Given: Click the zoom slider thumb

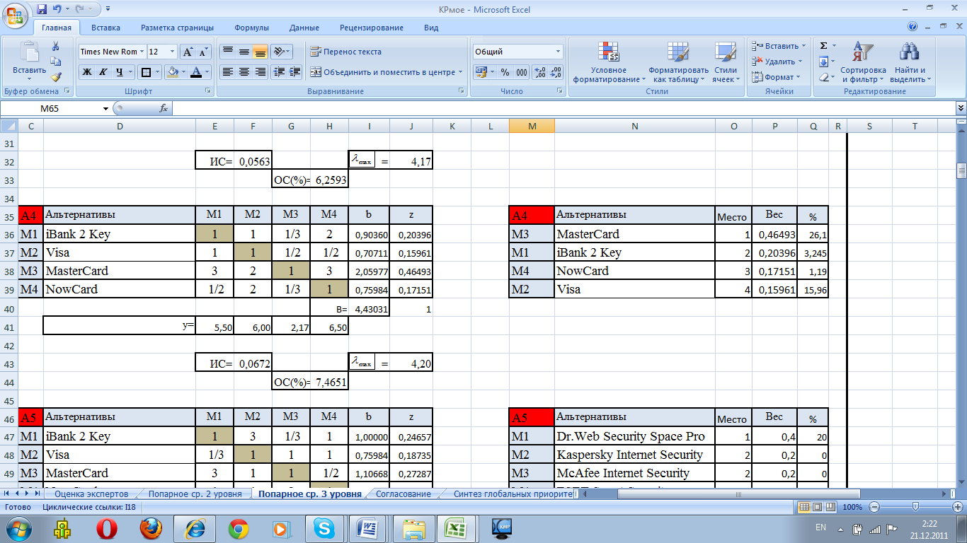Looking at the screenshot, I should pyautogui.click(x=915, y=507).
